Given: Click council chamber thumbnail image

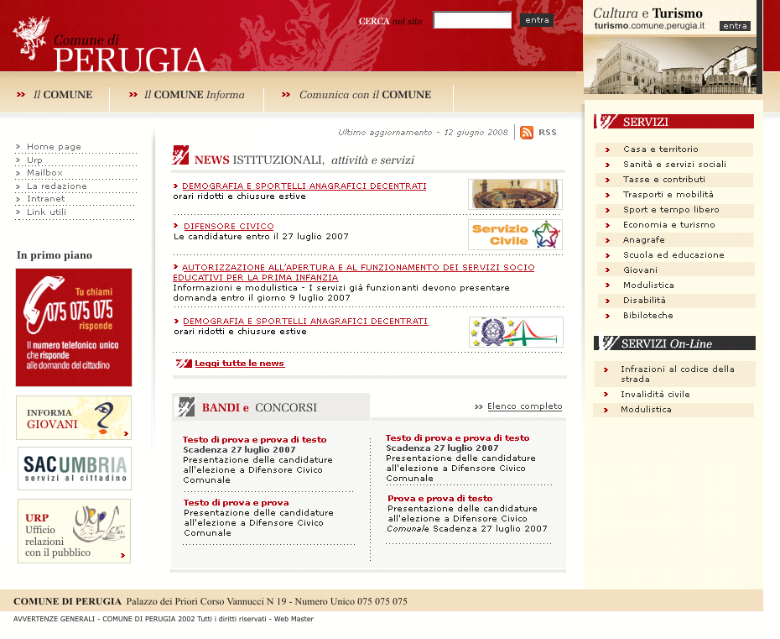Looking at the screenshot, I should point(515,194).
